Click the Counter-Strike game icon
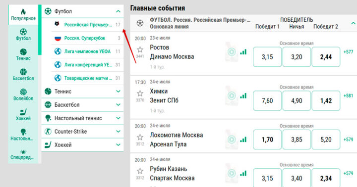Image resolution: width=357 pixels, height=187 pixels. pyautogui.click(x=48, y=131)
